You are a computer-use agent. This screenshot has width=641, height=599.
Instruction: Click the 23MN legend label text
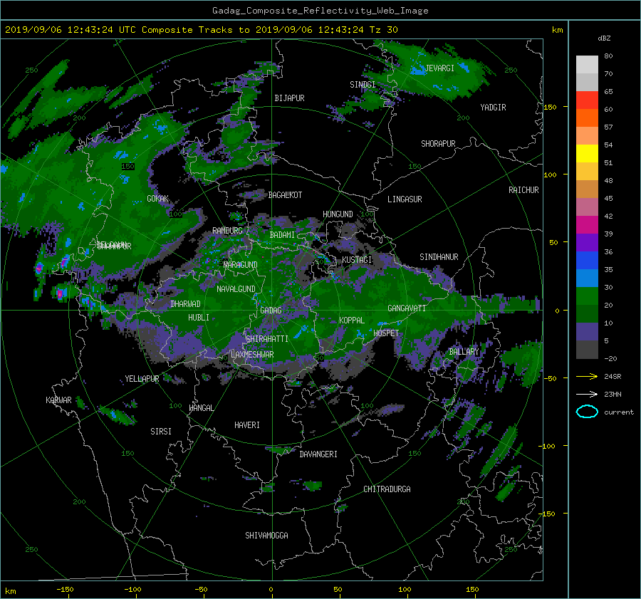click(613, 395)
